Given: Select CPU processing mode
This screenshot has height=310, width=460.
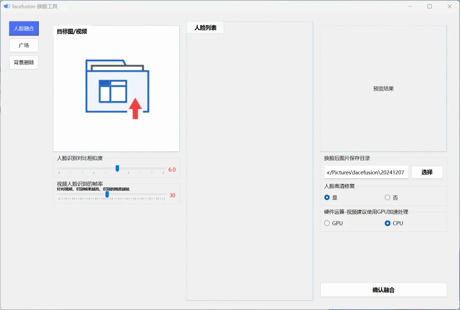Looking at the screenshot, I should pos(387,223).
